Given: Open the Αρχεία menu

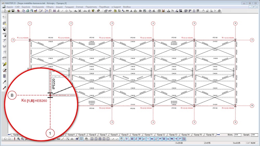Looking at the screenshot, I should pyautogui.click(x=9, y=7).
